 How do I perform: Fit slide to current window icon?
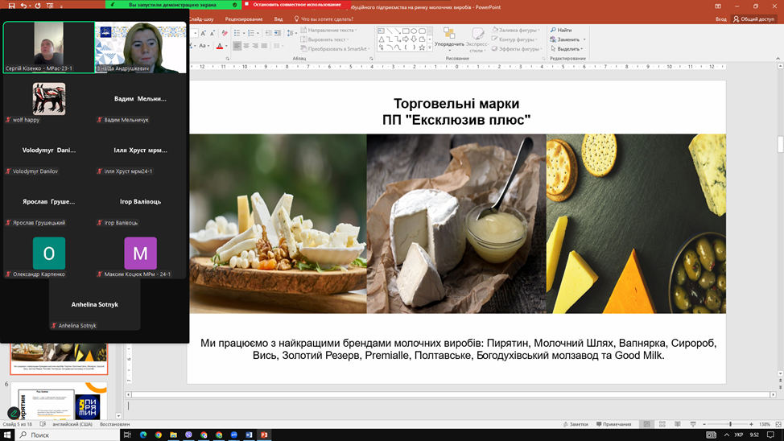tap(778, 424)
